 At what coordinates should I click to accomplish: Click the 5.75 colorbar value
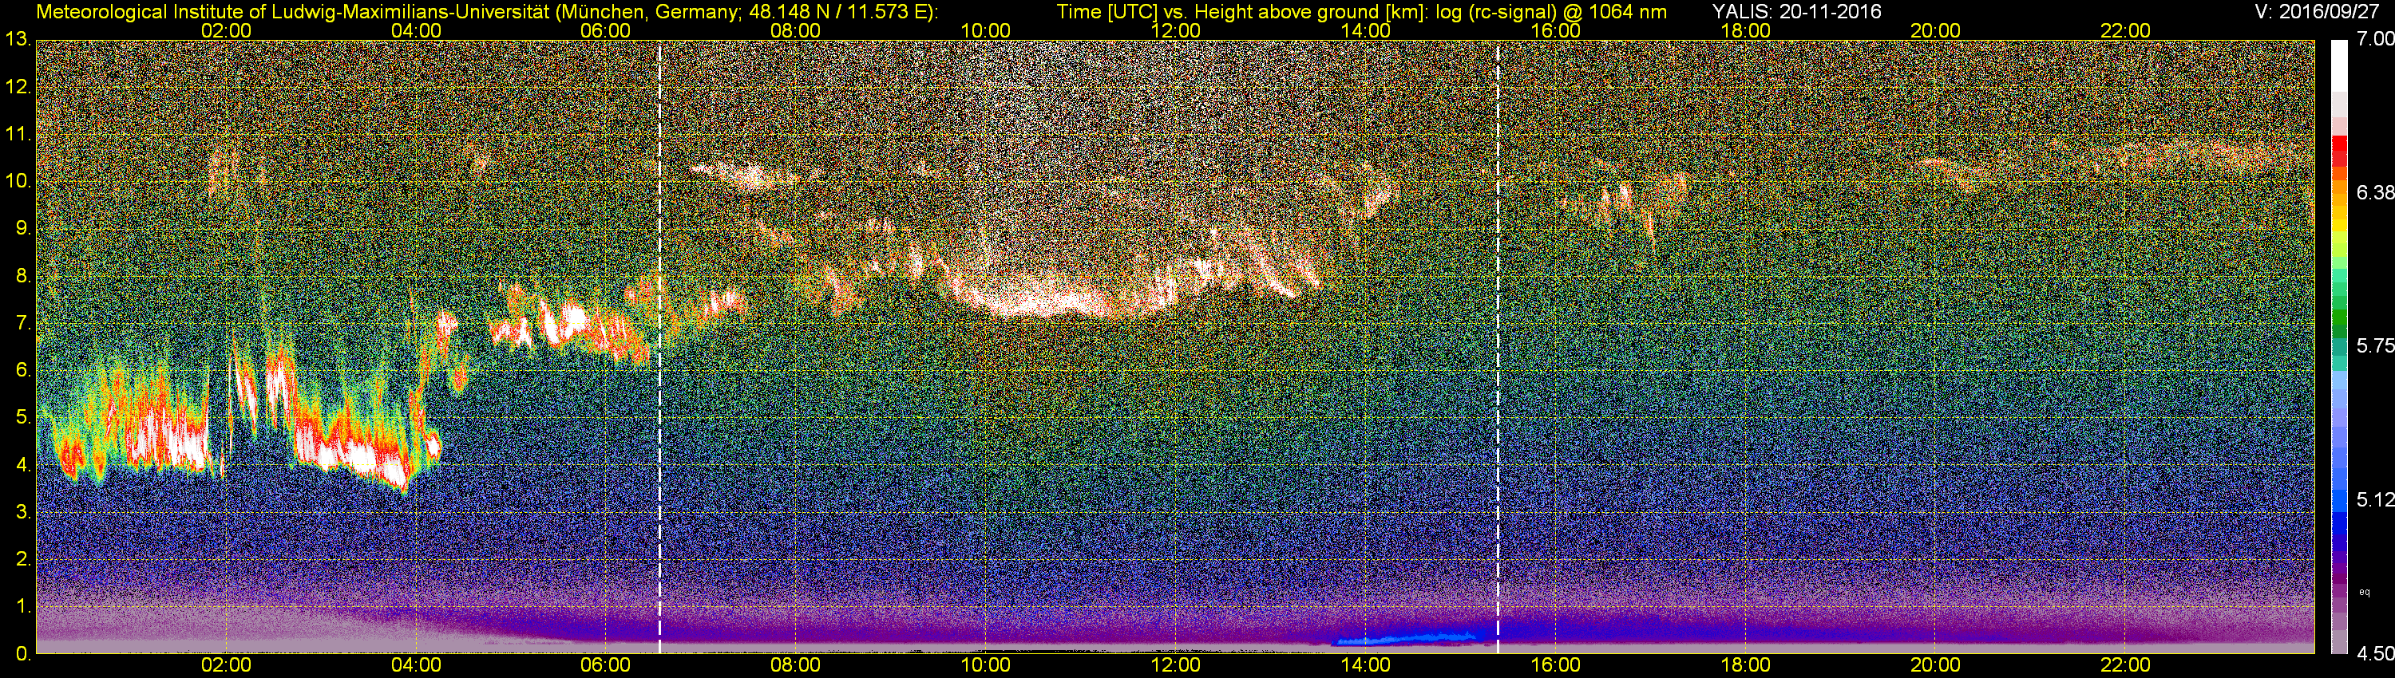pyautogui.click(x=2376, y=346)
